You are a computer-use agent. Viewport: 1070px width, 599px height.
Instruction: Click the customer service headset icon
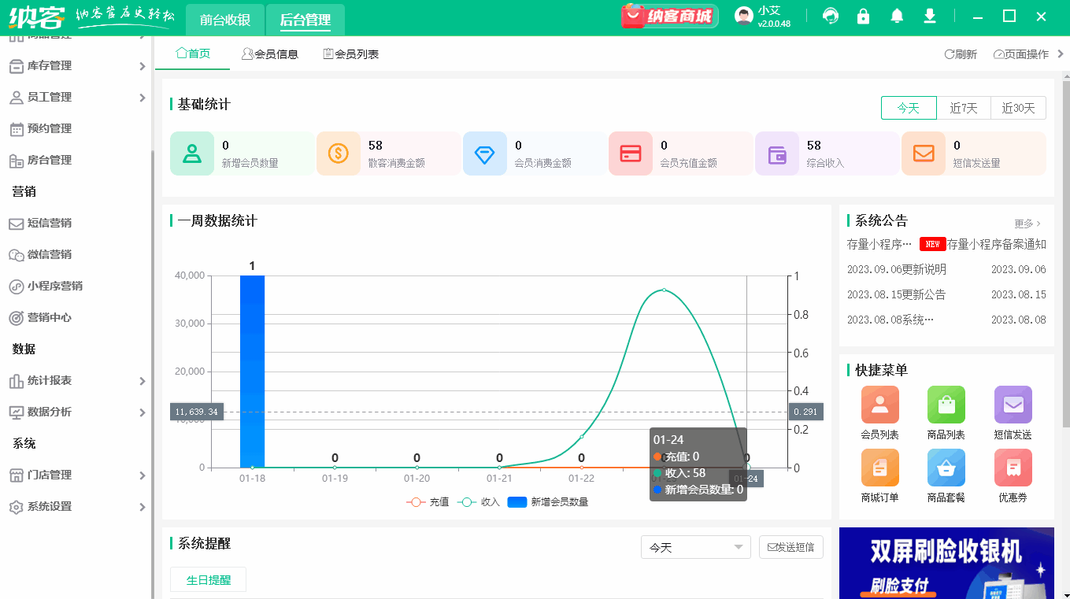coord(830,15)
